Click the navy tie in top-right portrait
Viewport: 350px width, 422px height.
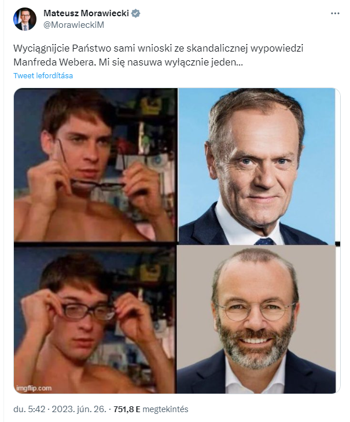pyautogui.click(x=264, y=241)
